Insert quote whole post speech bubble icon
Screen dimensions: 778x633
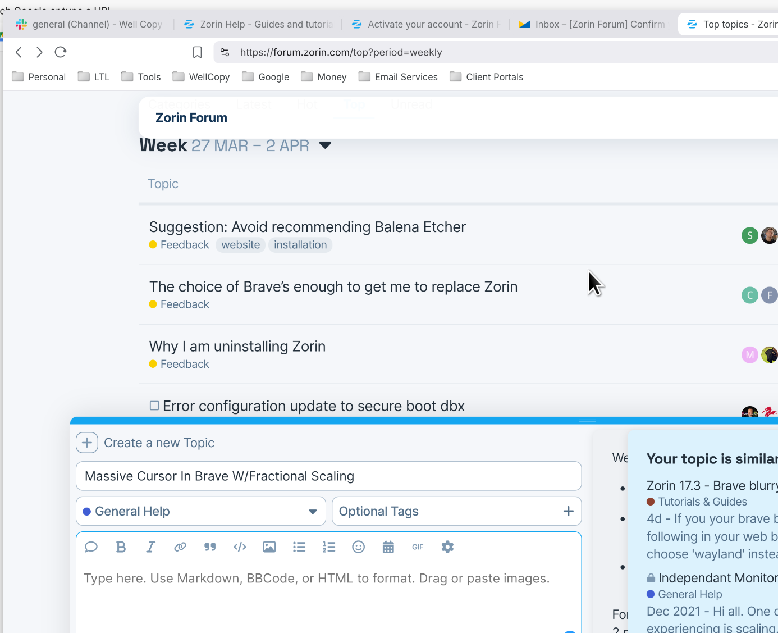[x=91, y=547]
